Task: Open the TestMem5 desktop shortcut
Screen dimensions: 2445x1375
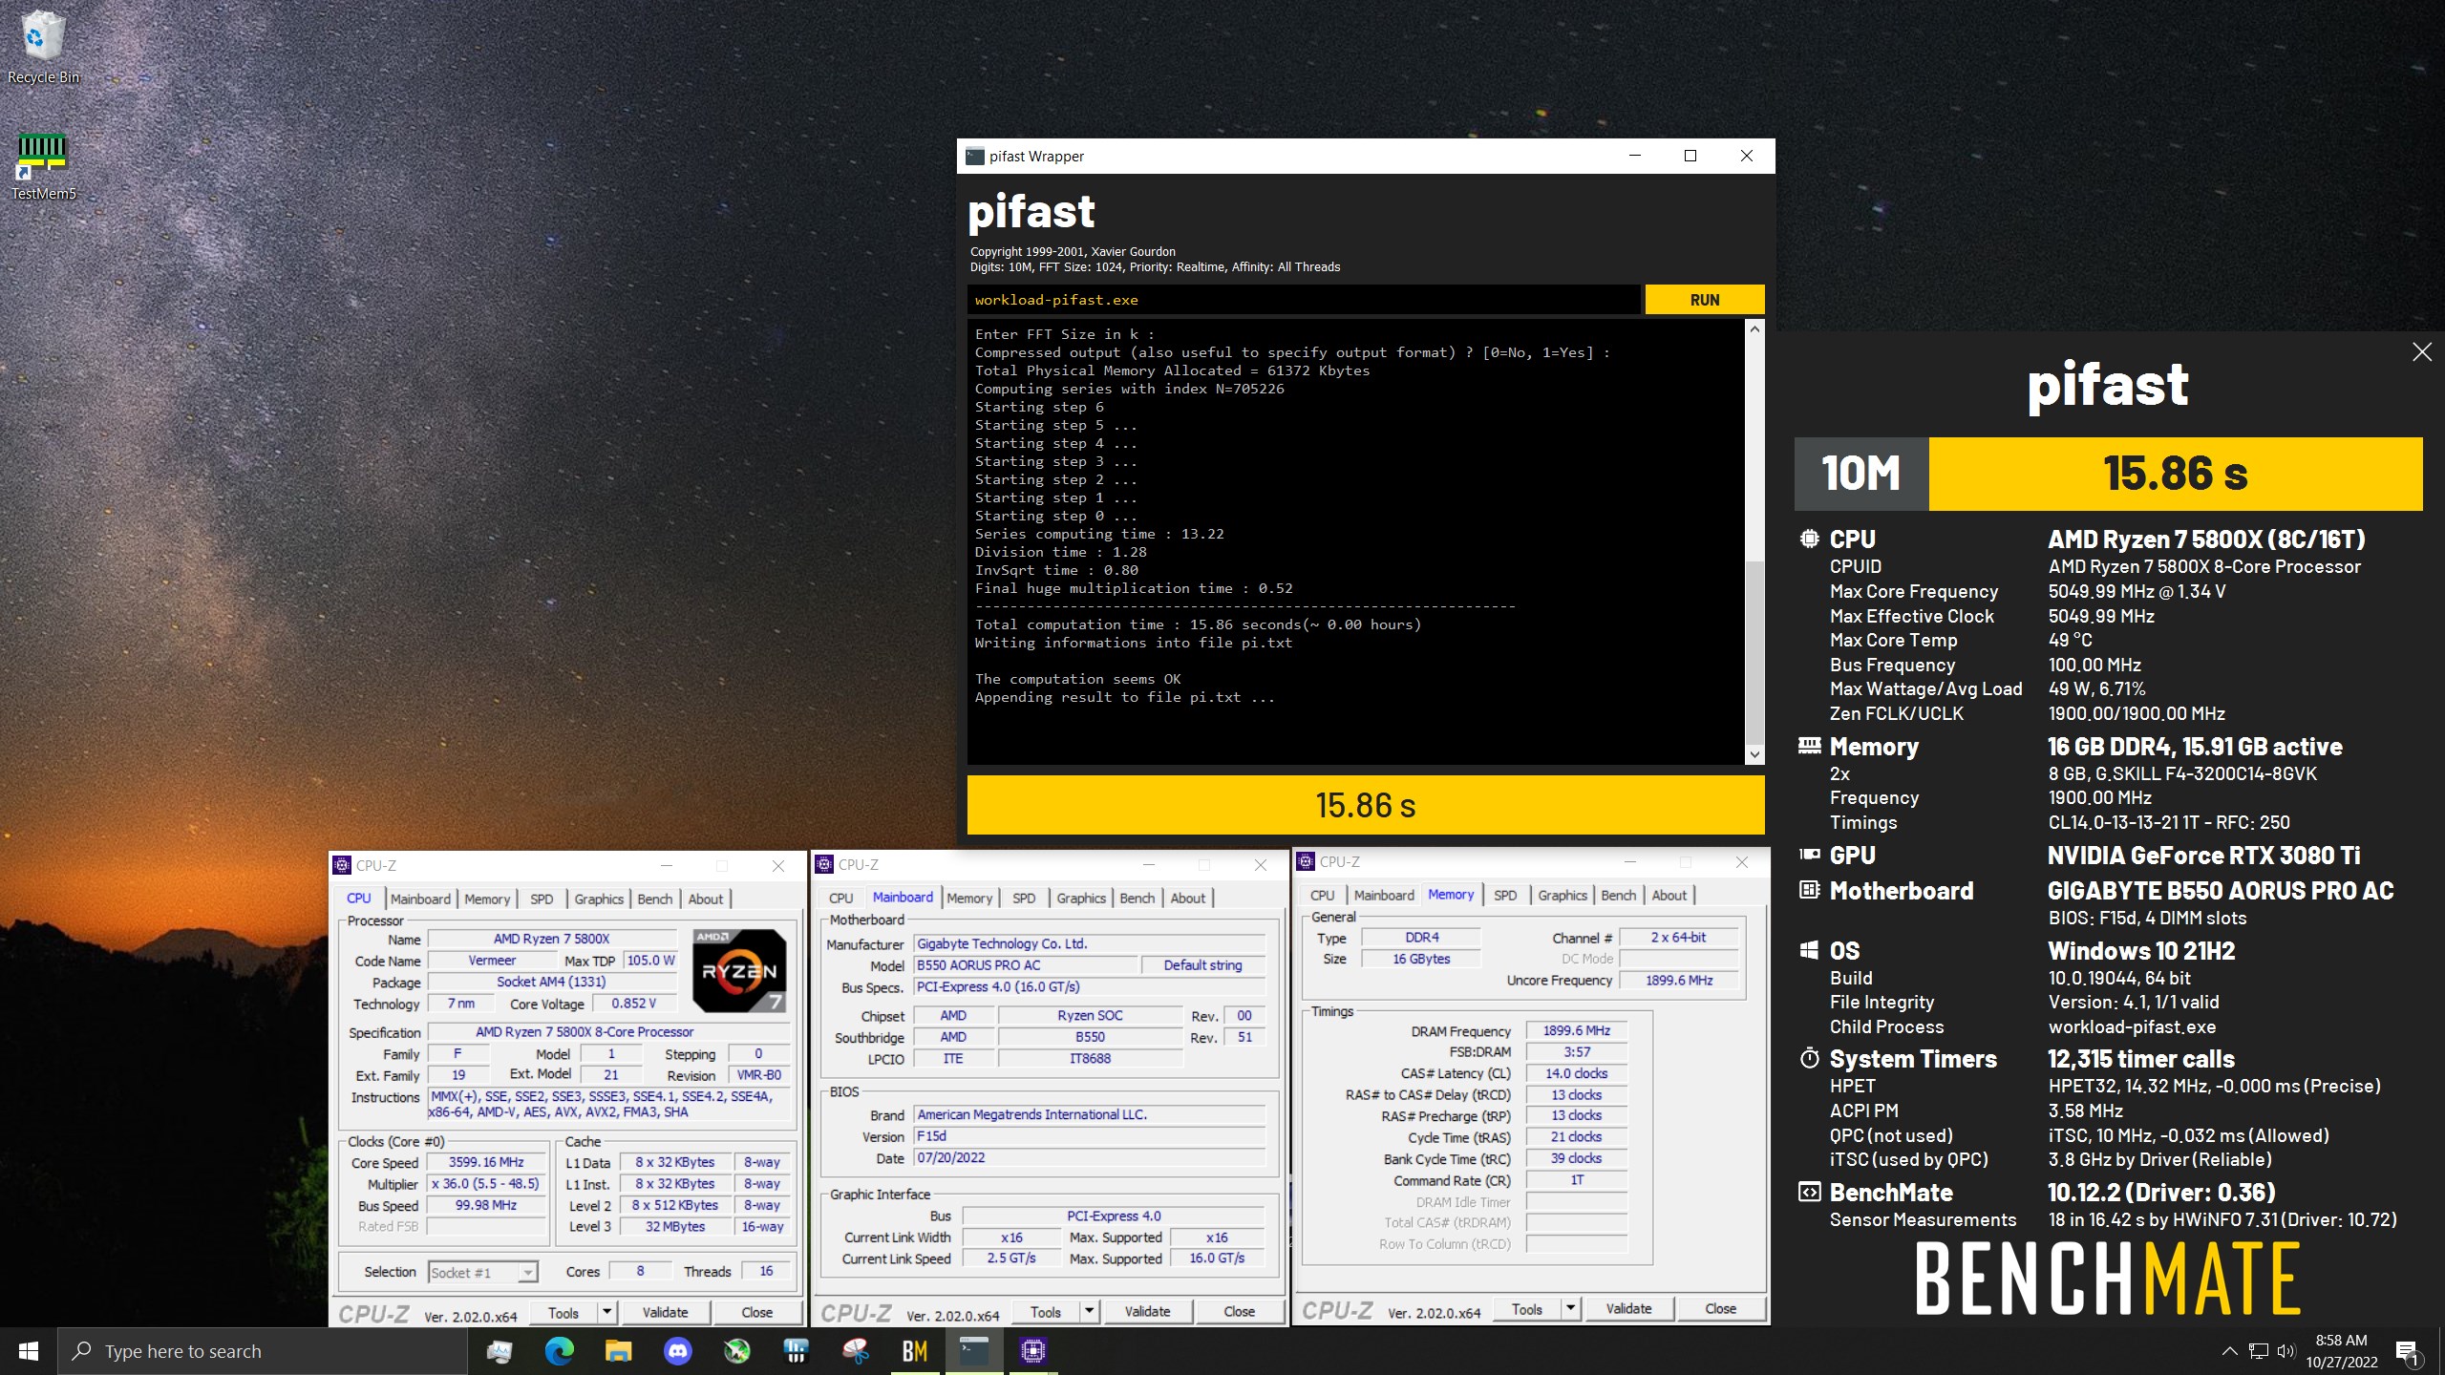Action: point(43,167)
